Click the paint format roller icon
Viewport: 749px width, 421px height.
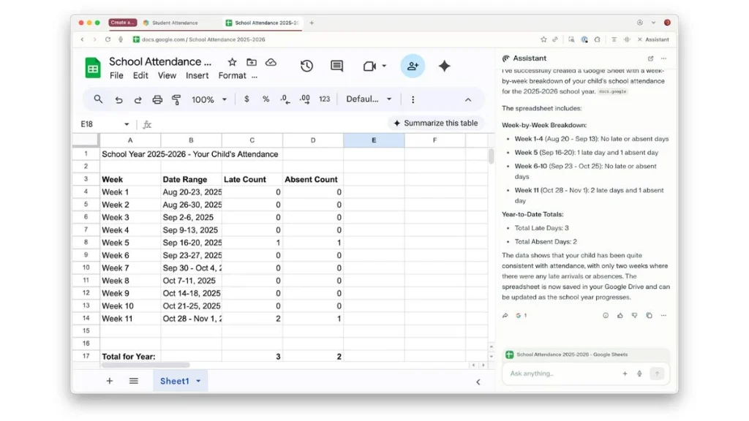[x=176, y=99]
